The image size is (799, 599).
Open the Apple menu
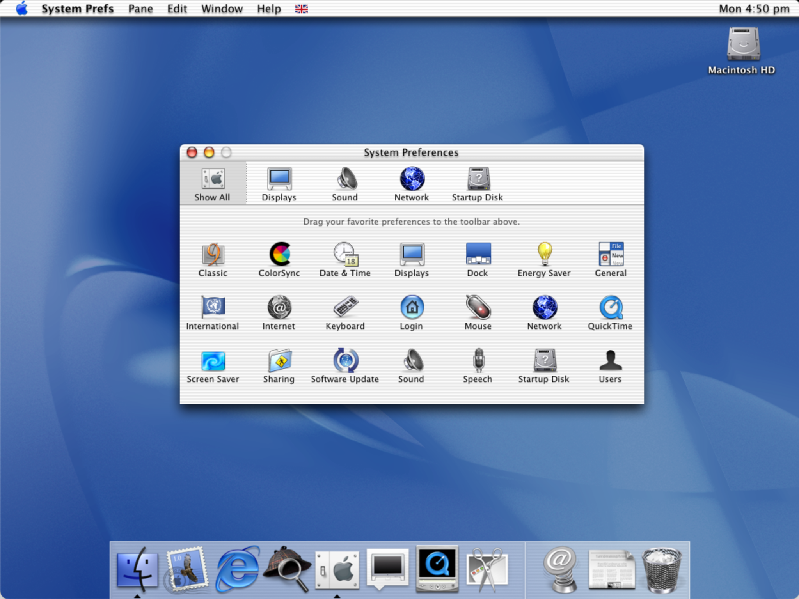click(22, 8)
